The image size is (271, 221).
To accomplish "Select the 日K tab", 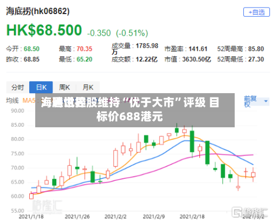I will 41,87.
